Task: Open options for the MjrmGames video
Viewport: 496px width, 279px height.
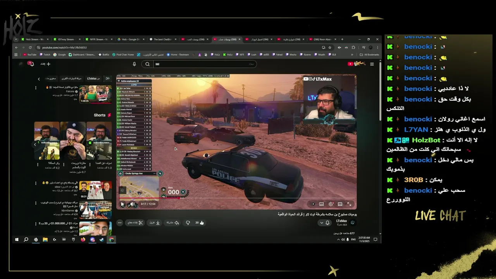Action: coord(36,203)
